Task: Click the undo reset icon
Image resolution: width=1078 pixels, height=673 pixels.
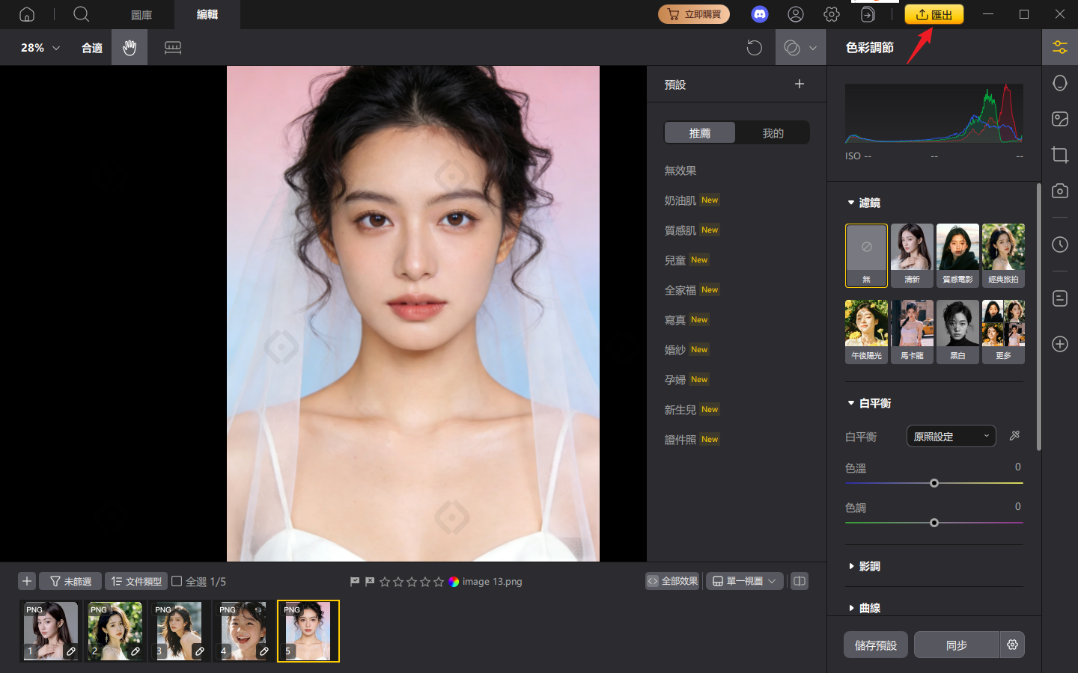Action: tap(754, 48)
